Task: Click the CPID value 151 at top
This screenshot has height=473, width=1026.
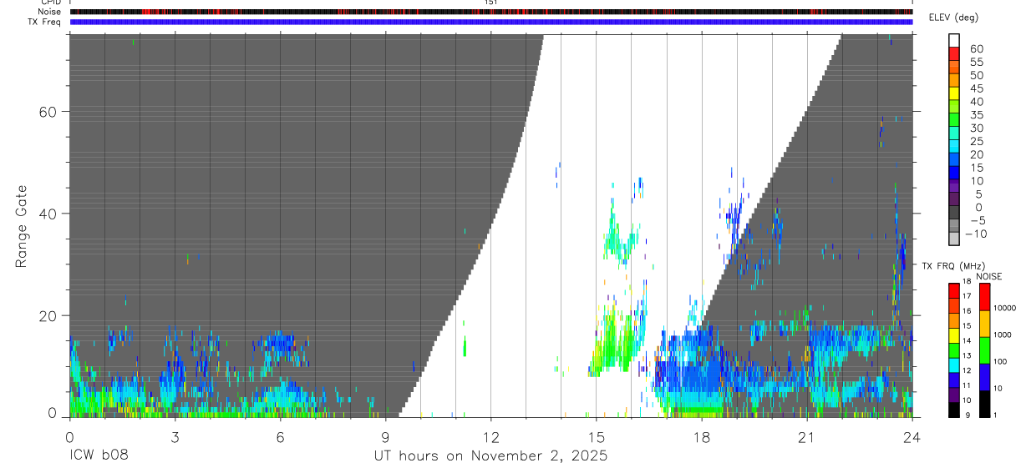Action: coord(490,3)
